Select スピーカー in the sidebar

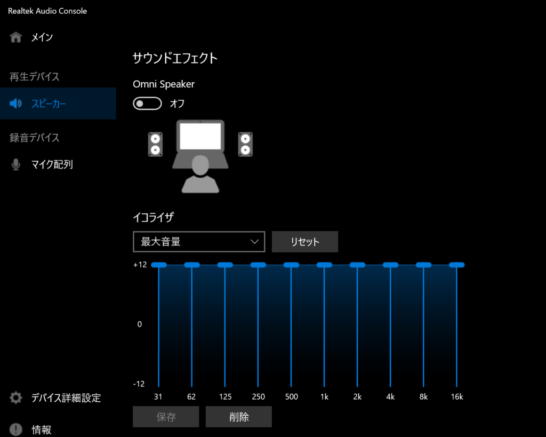point(58,104)
